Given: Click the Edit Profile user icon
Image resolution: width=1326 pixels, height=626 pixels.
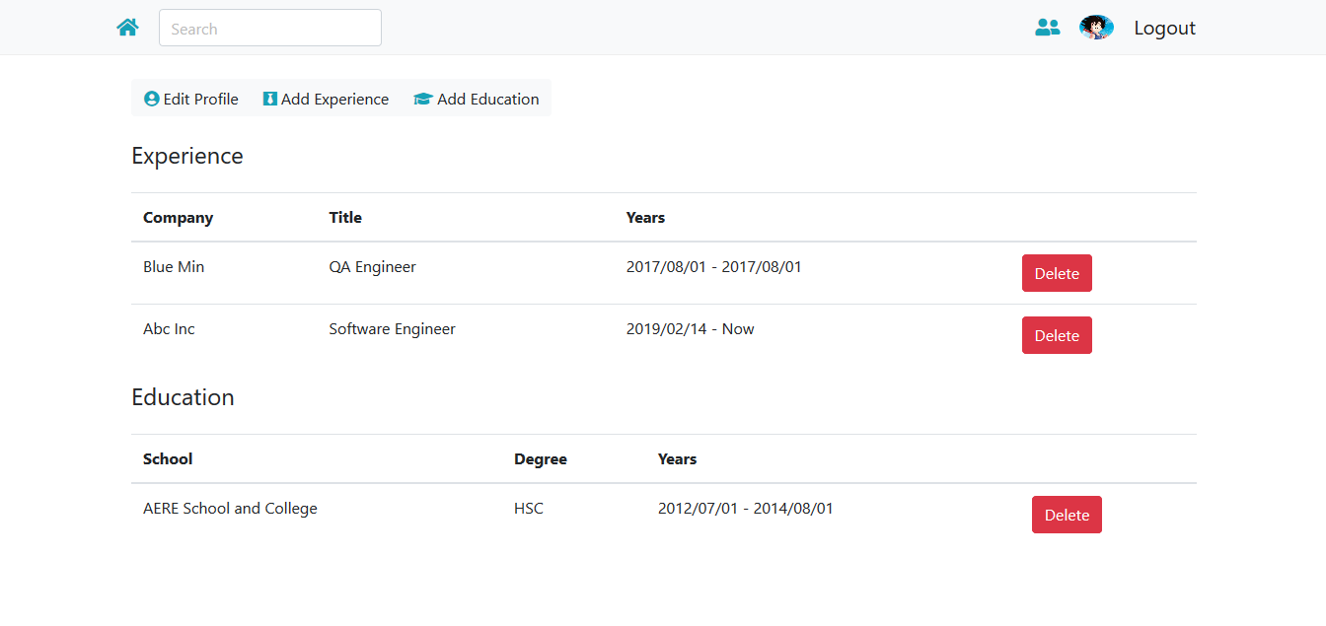Looking at the screenshot, I should (152, 99).
